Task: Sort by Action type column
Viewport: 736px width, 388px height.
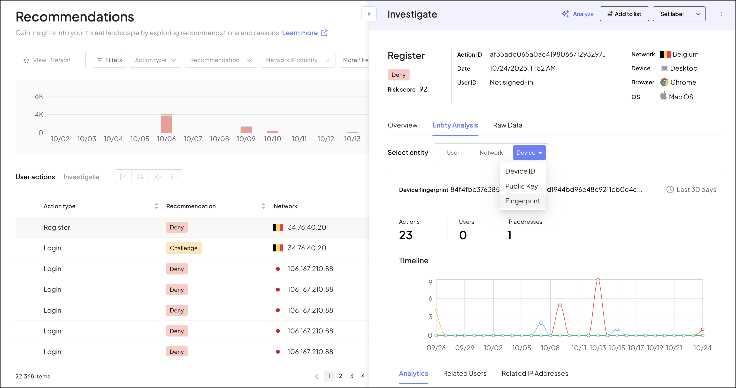Action: tap(156, 206)
